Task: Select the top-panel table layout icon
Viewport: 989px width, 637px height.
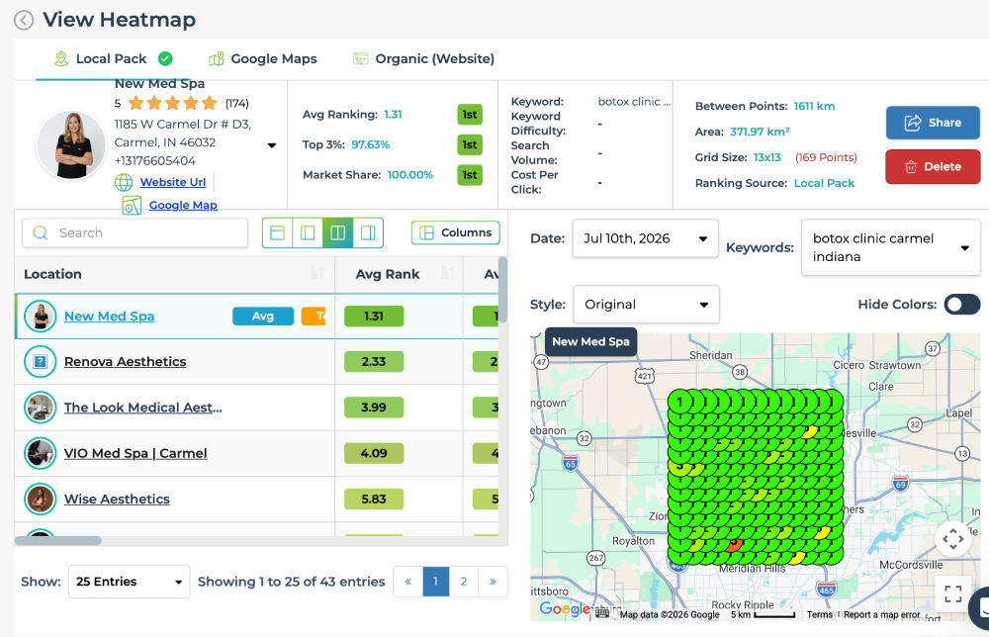Action: [278, 232]
